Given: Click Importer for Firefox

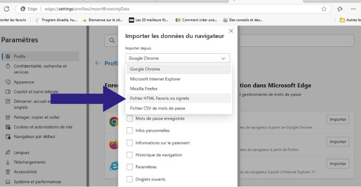Looking at the screenshot, I should pos(338,142).
